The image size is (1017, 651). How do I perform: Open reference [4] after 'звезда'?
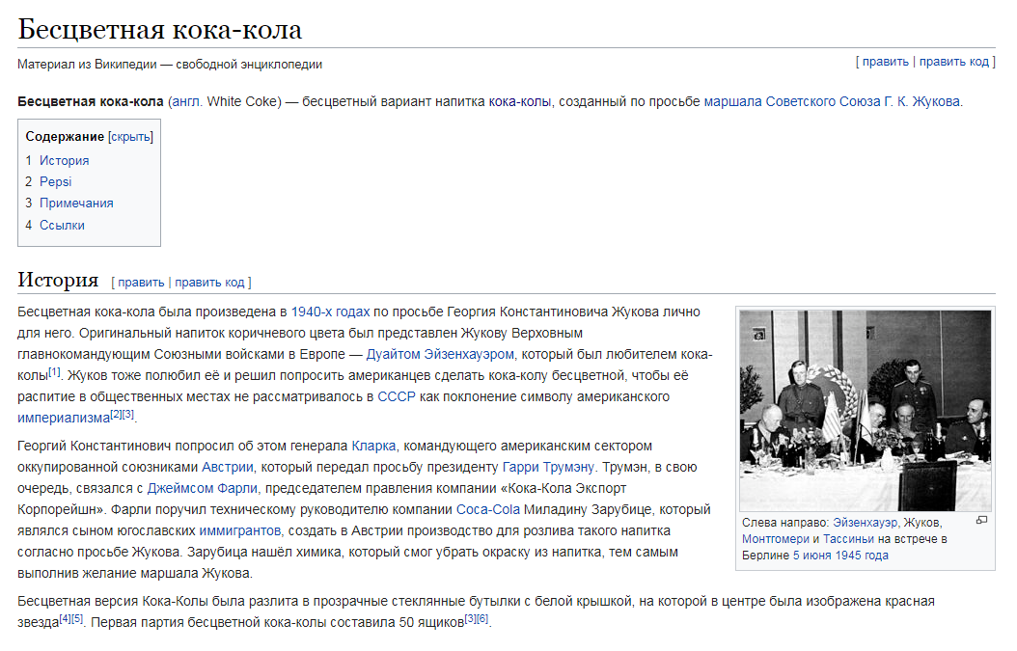[x=65, y=618]
